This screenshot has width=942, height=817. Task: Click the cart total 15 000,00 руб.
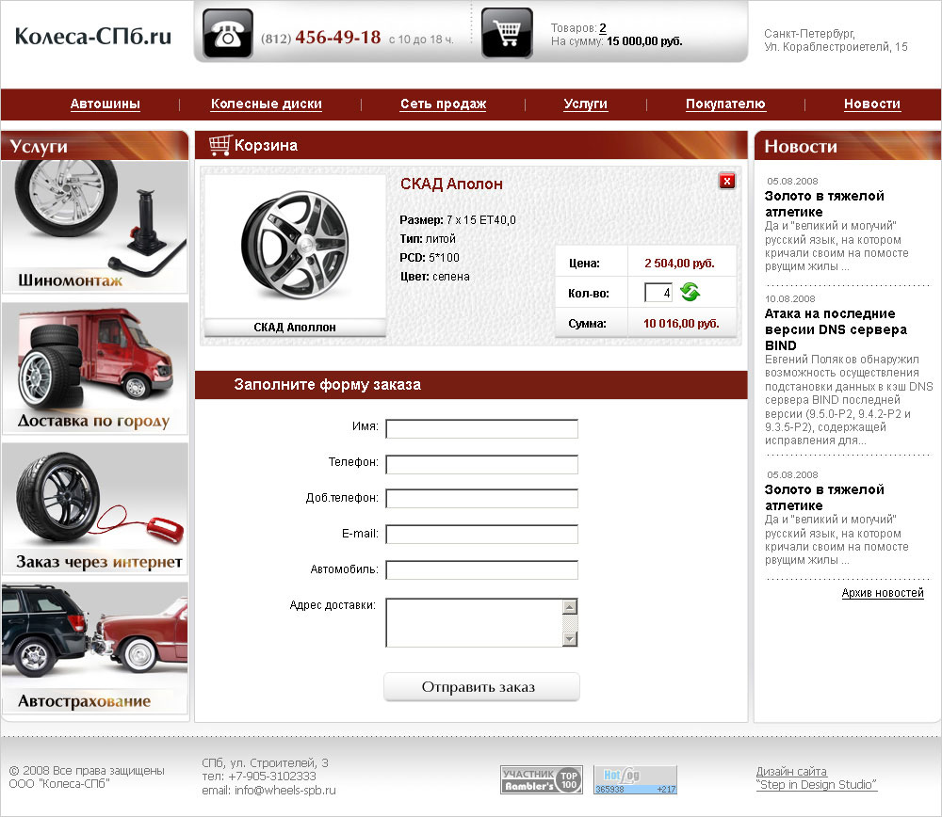pos(644,41)
